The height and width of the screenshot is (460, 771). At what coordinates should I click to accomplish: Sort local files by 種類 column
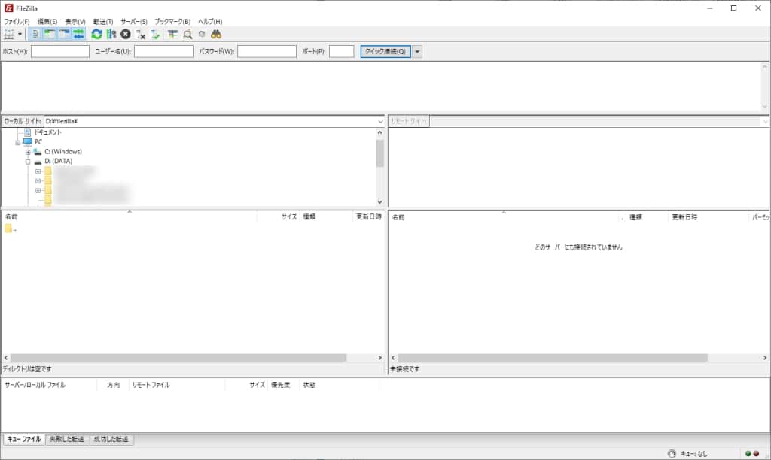[326, 217]
